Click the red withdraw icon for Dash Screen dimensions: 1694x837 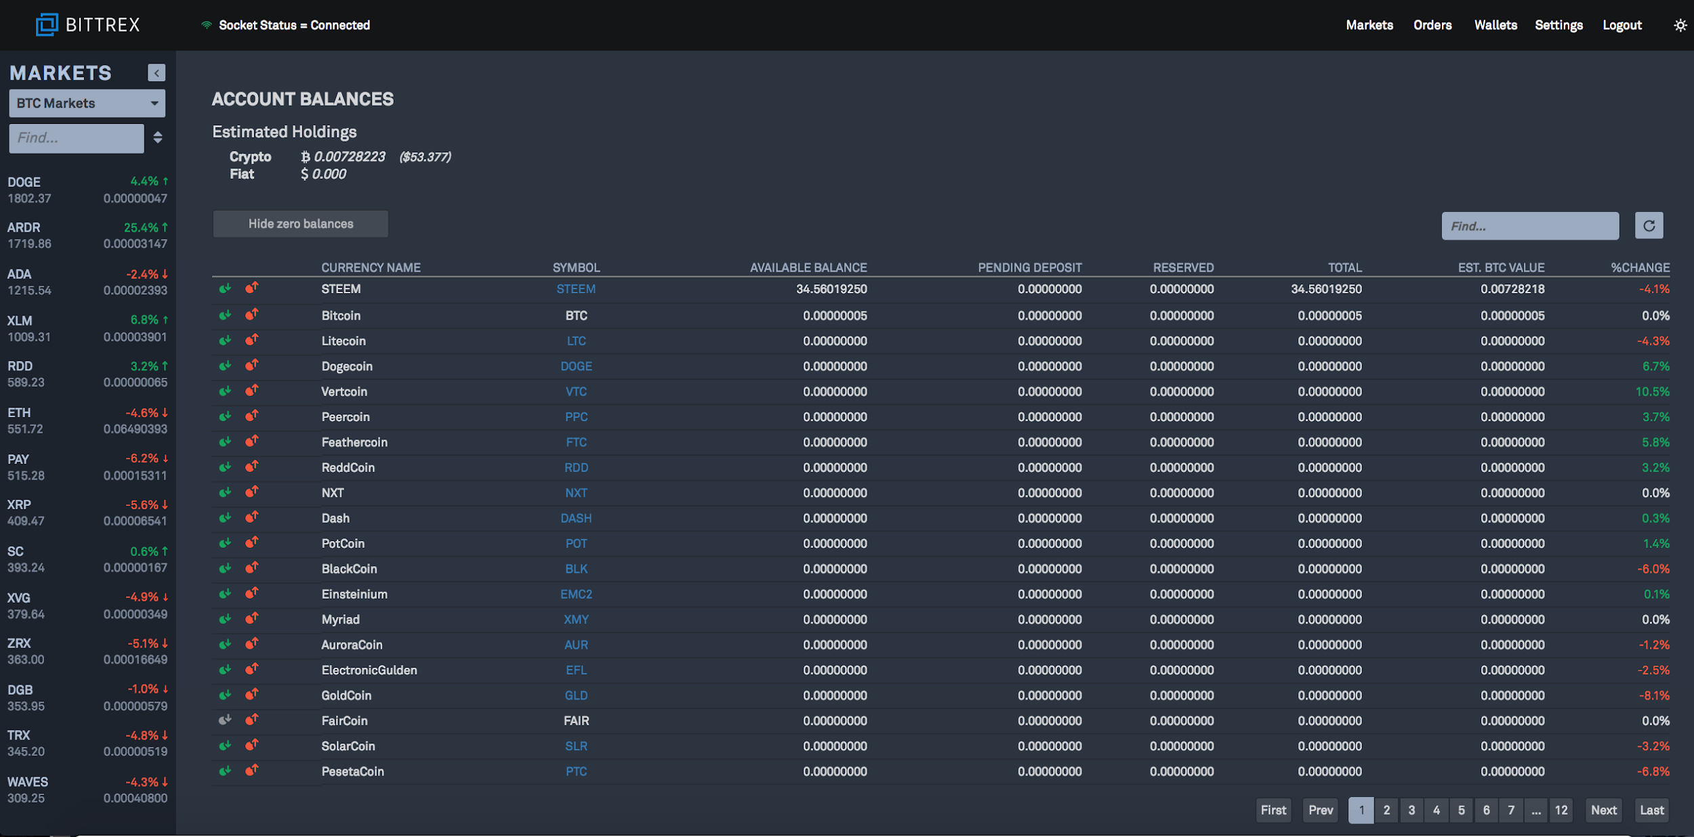pyautogui.click(x=253, y=517)
